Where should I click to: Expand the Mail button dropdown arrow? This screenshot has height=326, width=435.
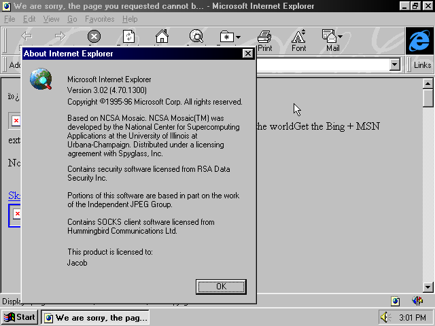coord(340,36)
